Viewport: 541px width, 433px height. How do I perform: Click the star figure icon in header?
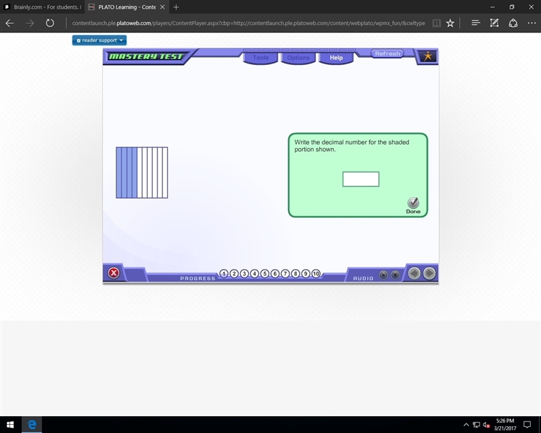(x=428, y=56)
